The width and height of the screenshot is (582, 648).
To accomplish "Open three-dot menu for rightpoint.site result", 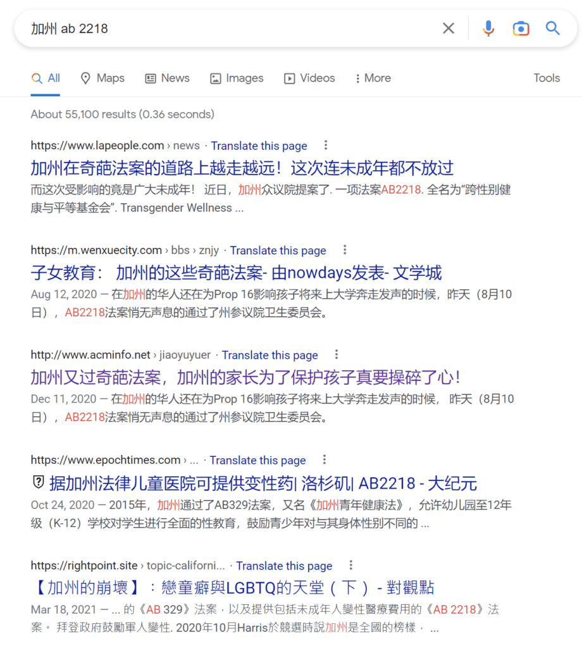I will (x=351, y=565).
